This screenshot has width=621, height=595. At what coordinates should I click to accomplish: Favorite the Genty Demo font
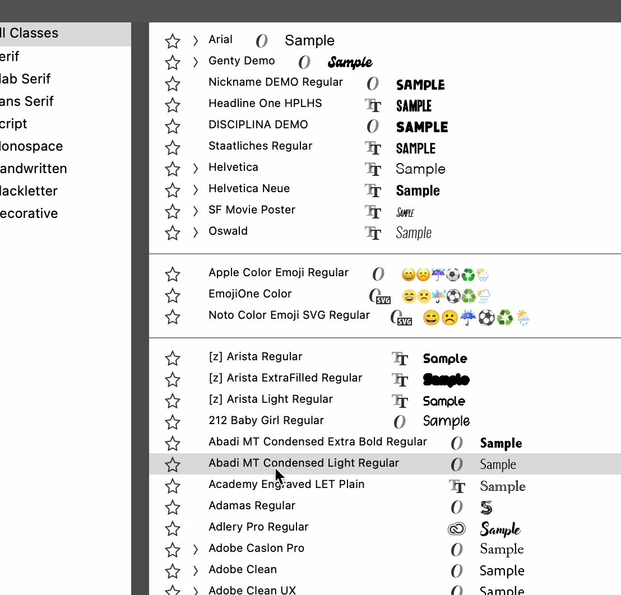172,63
